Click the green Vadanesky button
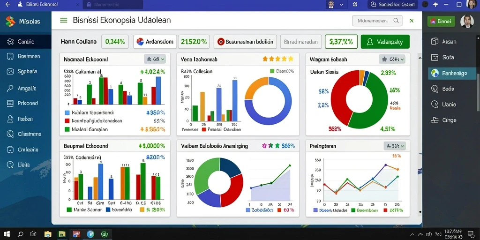Screen dimensions: 480x240 point(385,42)
